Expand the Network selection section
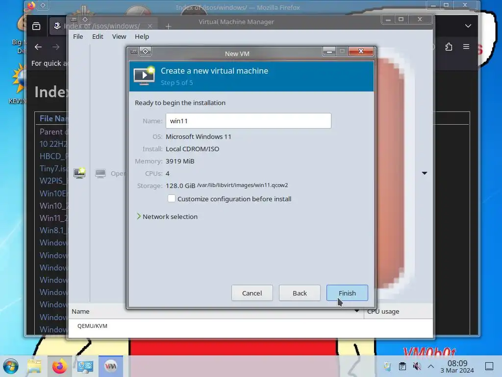 click(x=167, y=216)
